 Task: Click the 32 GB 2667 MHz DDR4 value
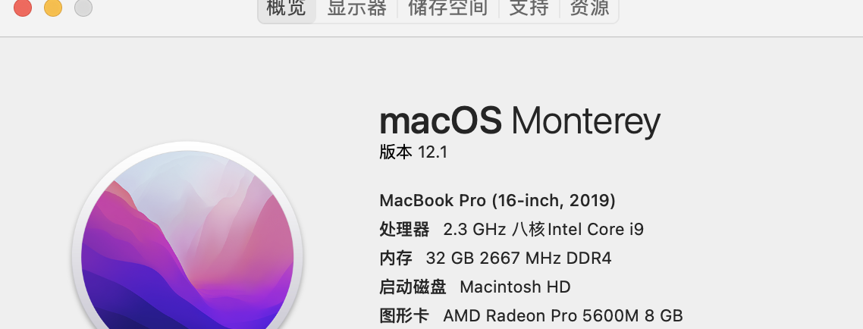pyautogui.click(x=519, y=258)
